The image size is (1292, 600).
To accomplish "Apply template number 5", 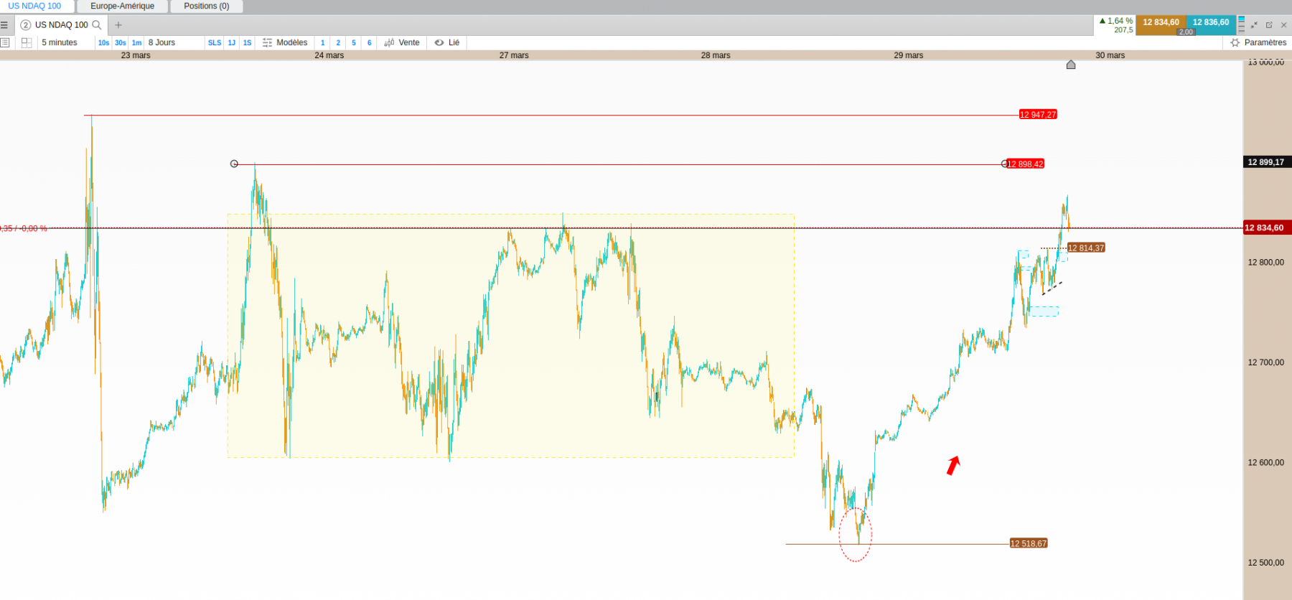I will (x=354, y=43).
